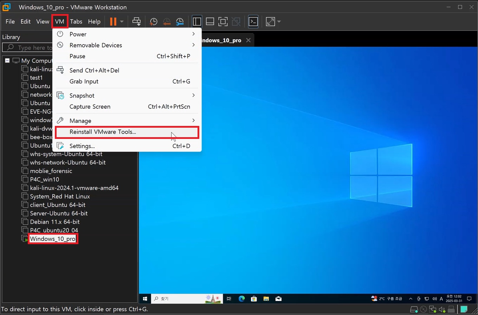478x315 pixels.
Task: Toggle the library sidebar view icon
Action: (197, 21)
